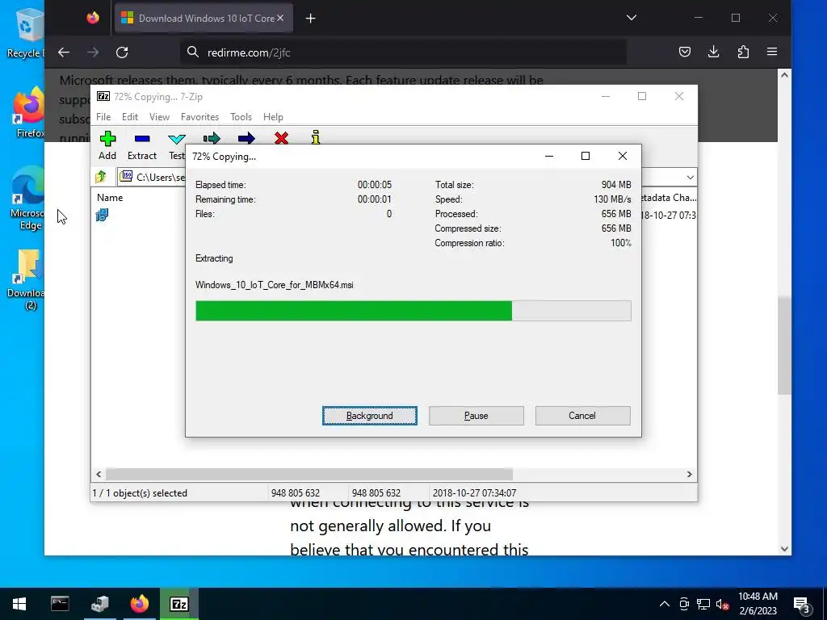Click the installer icon in the taskbar

pos(99,604)
